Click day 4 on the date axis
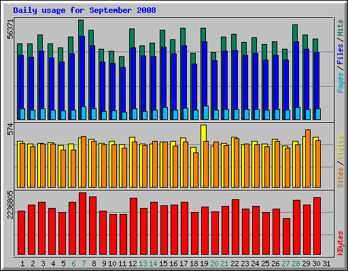348x271 pixels. coord(53,264)
